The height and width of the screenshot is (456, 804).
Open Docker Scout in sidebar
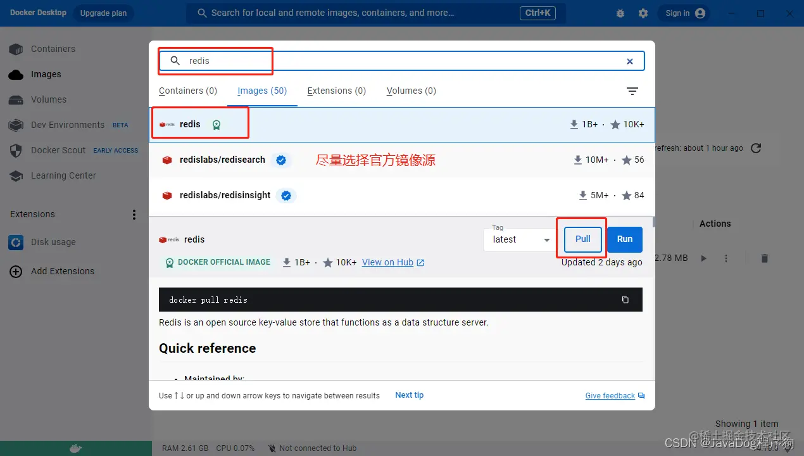(x=58, y=150)
